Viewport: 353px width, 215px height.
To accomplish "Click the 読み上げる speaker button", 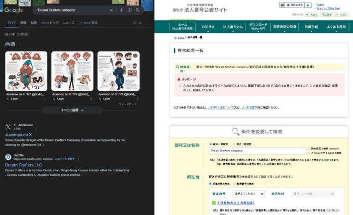I will [294, 5].
